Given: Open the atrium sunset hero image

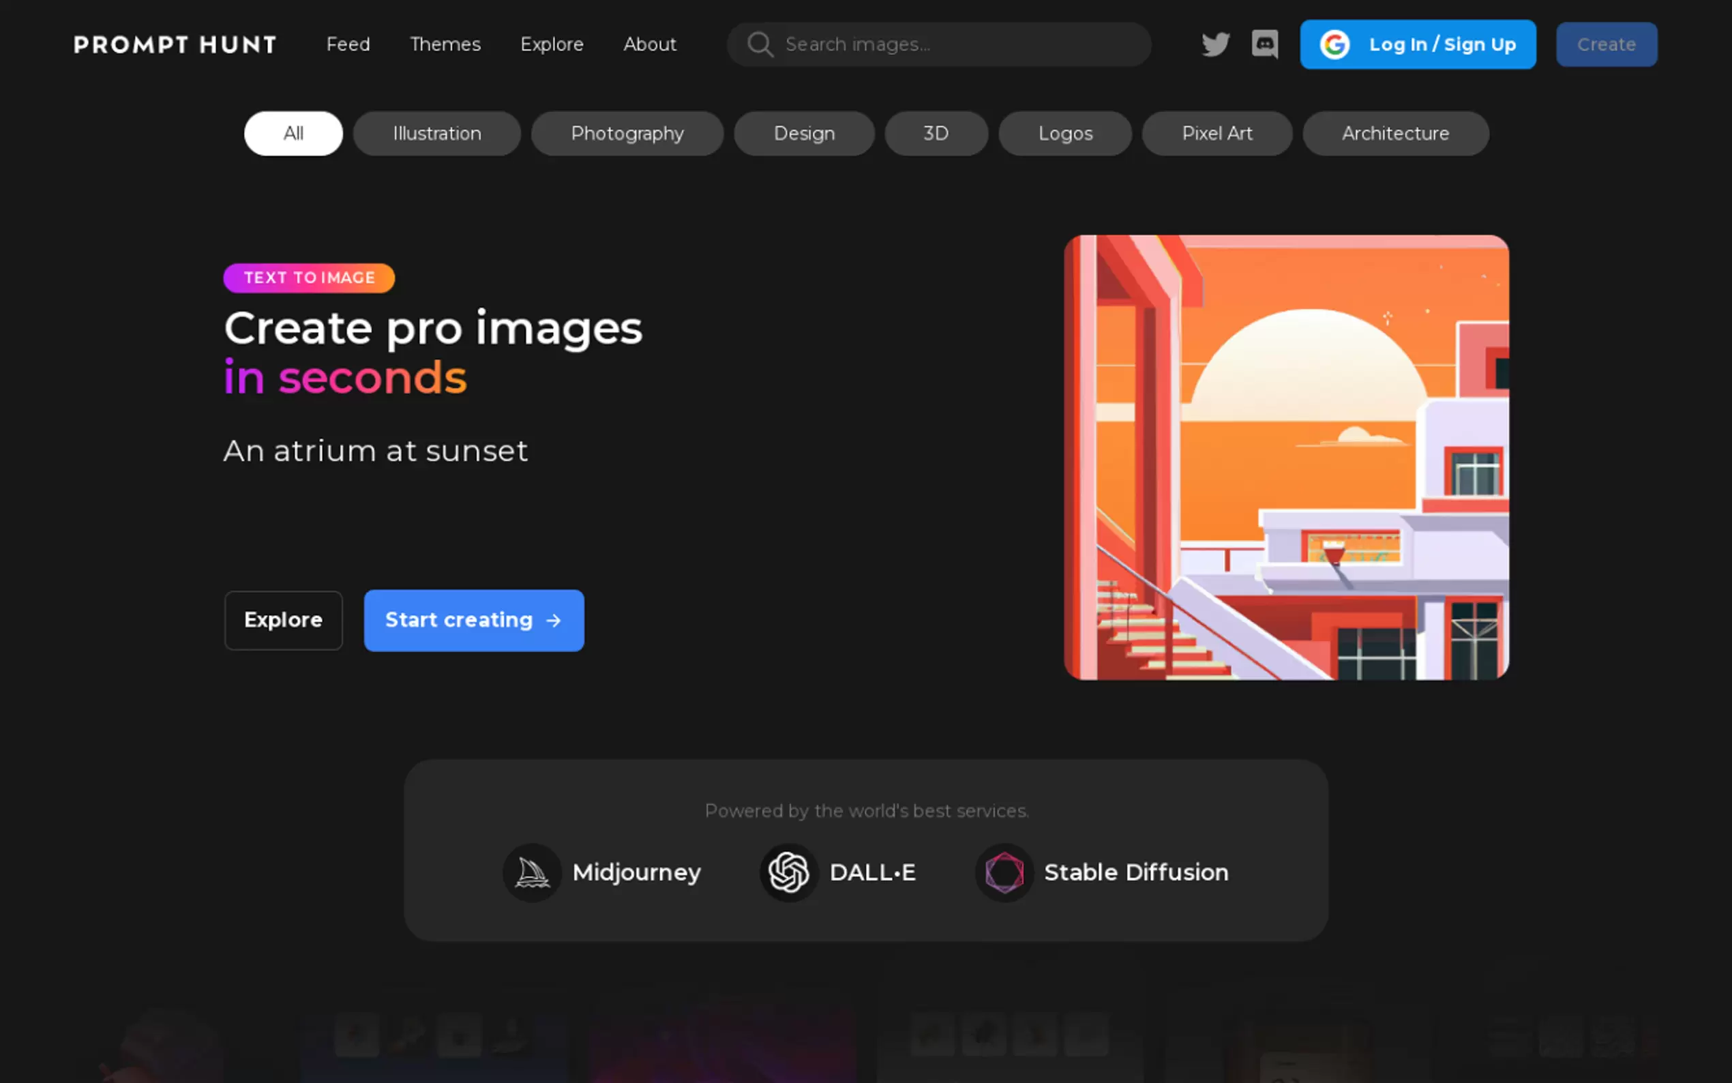Looking at the screenshot, I should [x=1286, y=458].
